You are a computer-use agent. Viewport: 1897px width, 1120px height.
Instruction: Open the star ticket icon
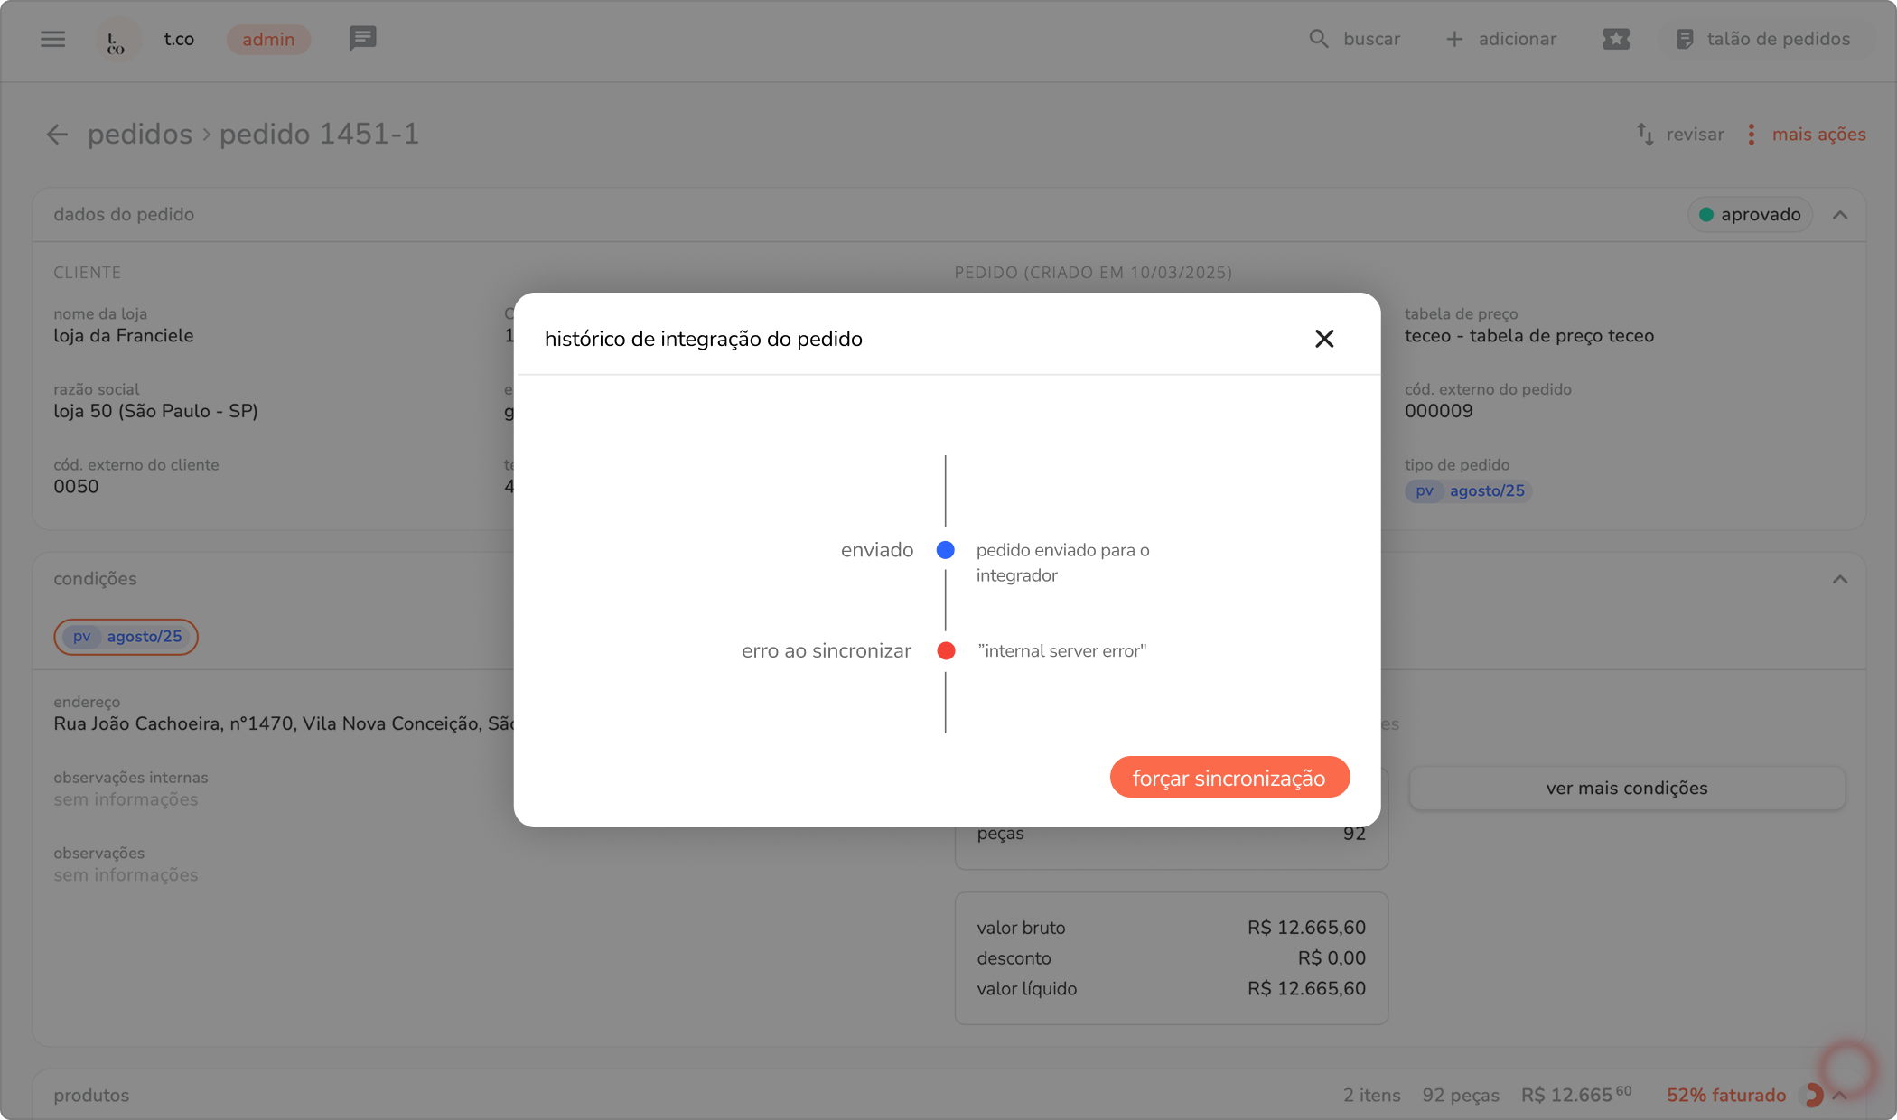point(1615,39)
